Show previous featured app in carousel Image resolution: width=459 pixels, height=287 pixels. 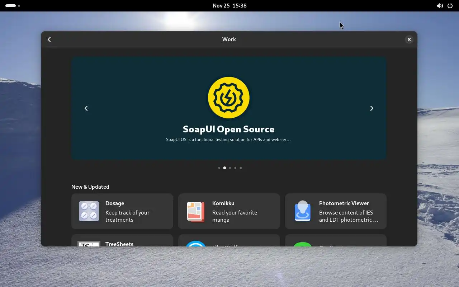pos(86,108)
